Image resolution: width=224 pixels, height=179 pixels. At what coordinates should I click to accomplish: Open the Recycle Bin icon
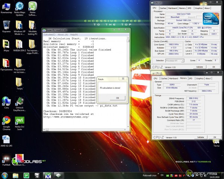click(x=6, y=26)
